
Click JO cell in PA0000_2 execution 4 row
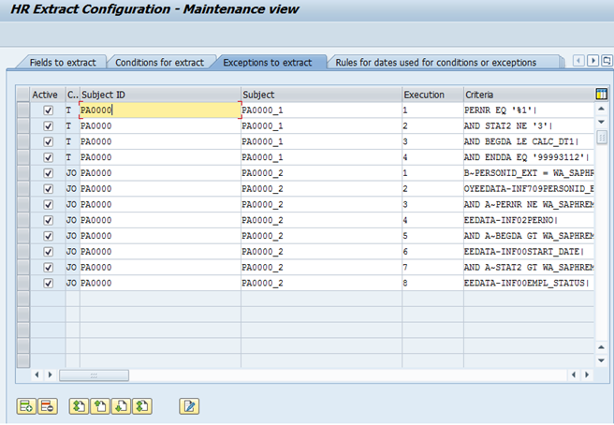(x=72, y=220)
